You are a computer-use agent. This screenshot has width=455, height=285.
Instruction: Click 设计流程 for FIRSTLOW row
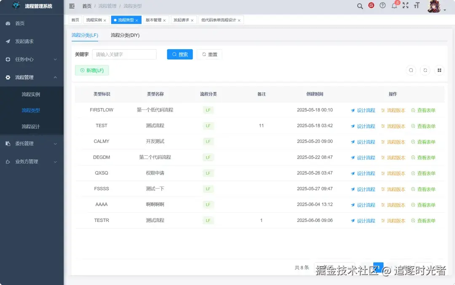[363, 110]
